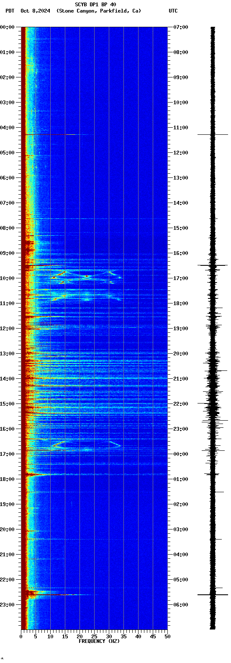Select the 07:00 label on the UTC axis
The width and height of the screenshot is (231, 663).
[181, 27]
